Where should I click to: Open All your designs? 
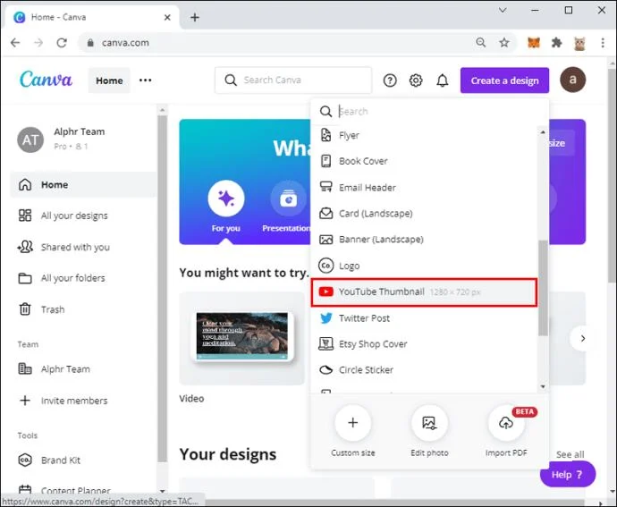click(x=83, y=215)
